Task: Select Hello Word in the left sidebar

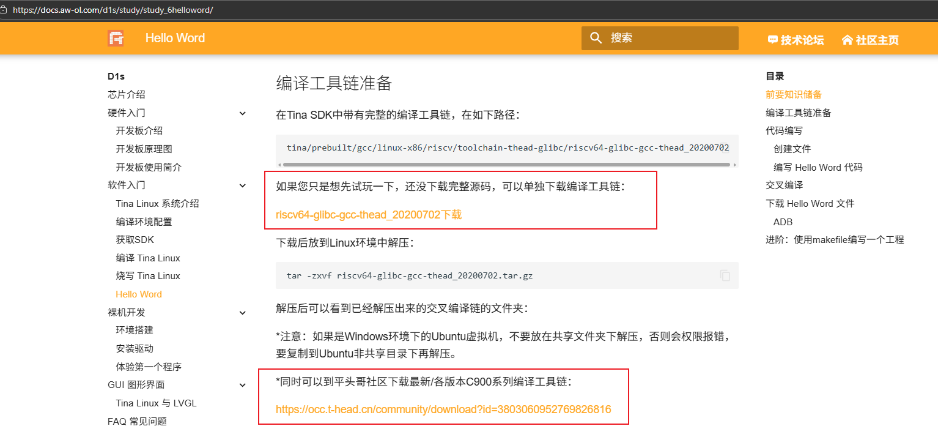Action: coord(139,294)
